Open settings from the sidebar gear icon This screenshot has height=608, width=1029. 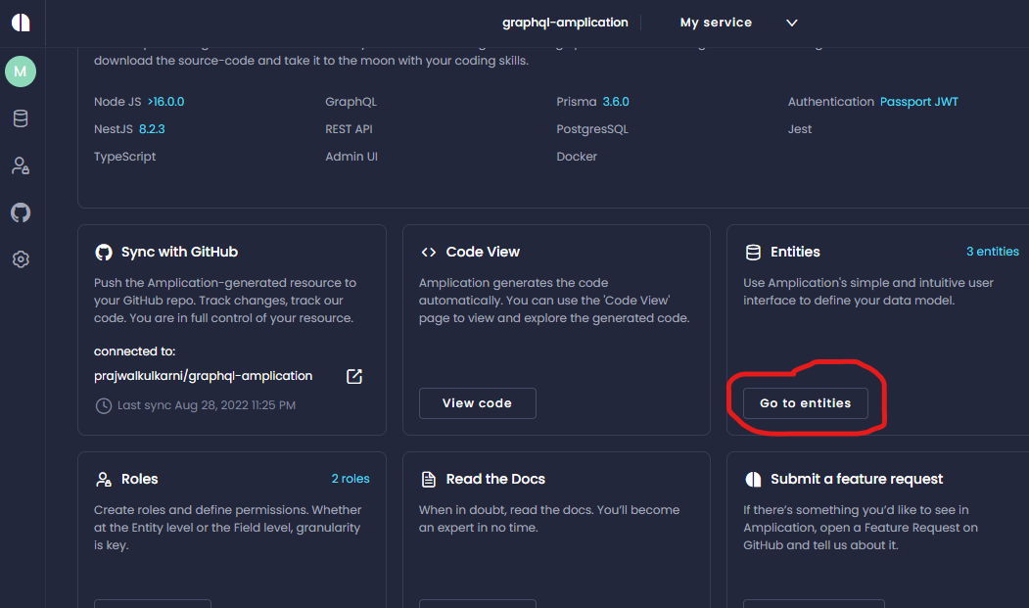pyautogui.click(x=21, y=259)
